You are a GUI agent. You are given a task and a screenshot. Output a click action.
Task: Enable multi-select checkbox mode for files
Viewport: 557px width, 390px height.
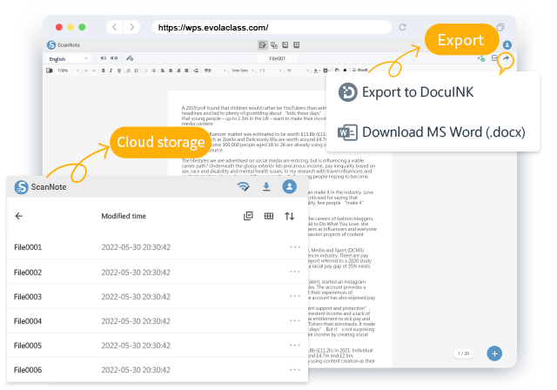248,216
